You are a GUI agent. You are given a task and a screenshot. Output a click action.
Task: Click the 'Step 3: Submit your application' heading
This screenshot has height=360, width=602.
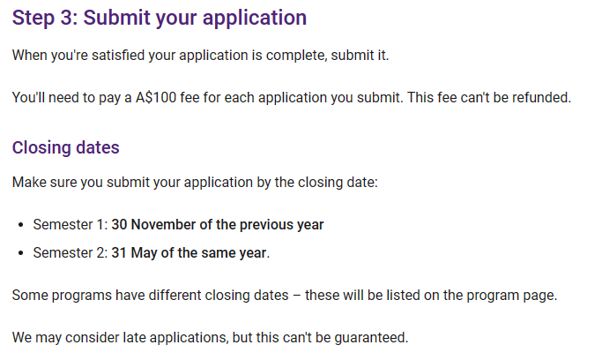pos(160,18)
